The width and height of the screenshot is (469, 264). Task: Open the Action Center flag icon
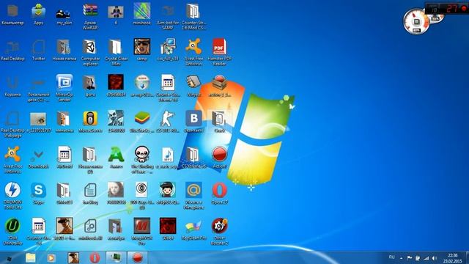tap(410, 258)
